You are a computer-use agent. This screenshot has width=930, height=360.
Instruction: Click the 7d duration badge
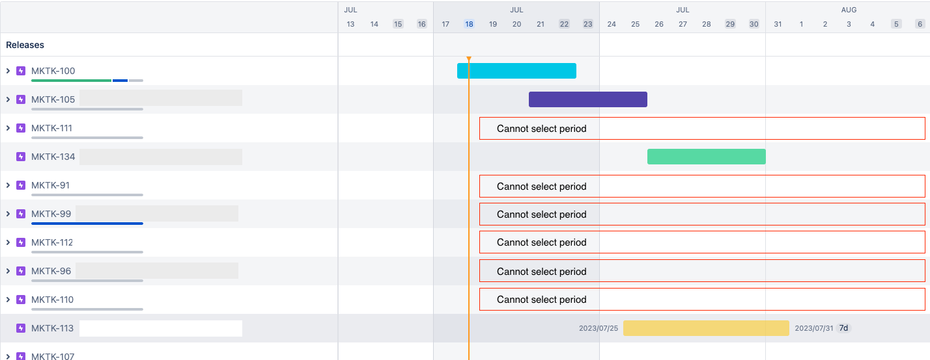click(843, 328)
